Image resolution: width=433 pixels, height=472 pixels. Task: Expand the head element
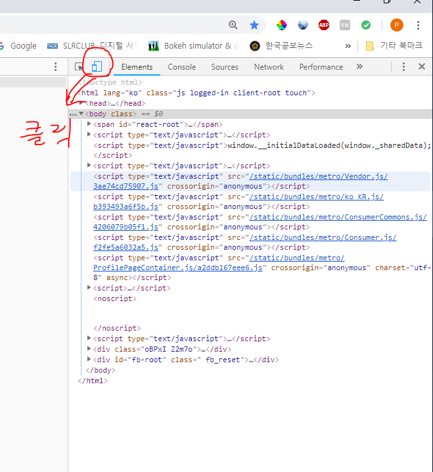[x=81, y=103]
